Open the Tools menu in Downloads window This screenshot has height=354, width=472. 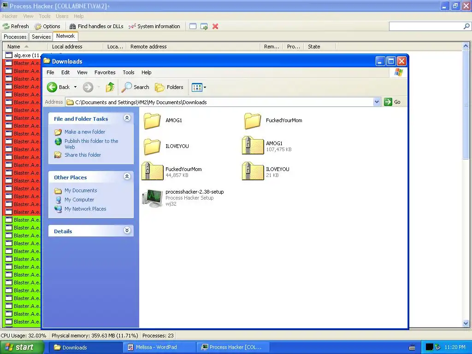[129, 72]
